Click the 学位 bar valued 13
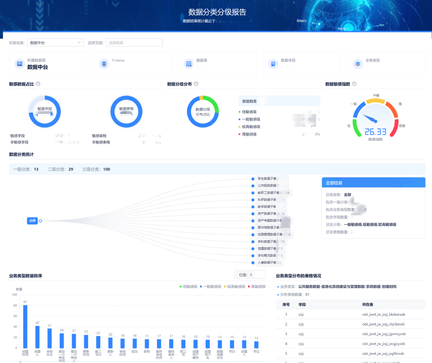The image size is (432, 363). (x=256, y=345)
